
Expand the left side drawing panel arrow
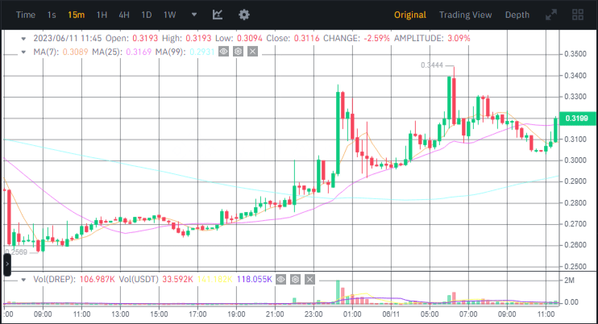click(x=7, y=264)
